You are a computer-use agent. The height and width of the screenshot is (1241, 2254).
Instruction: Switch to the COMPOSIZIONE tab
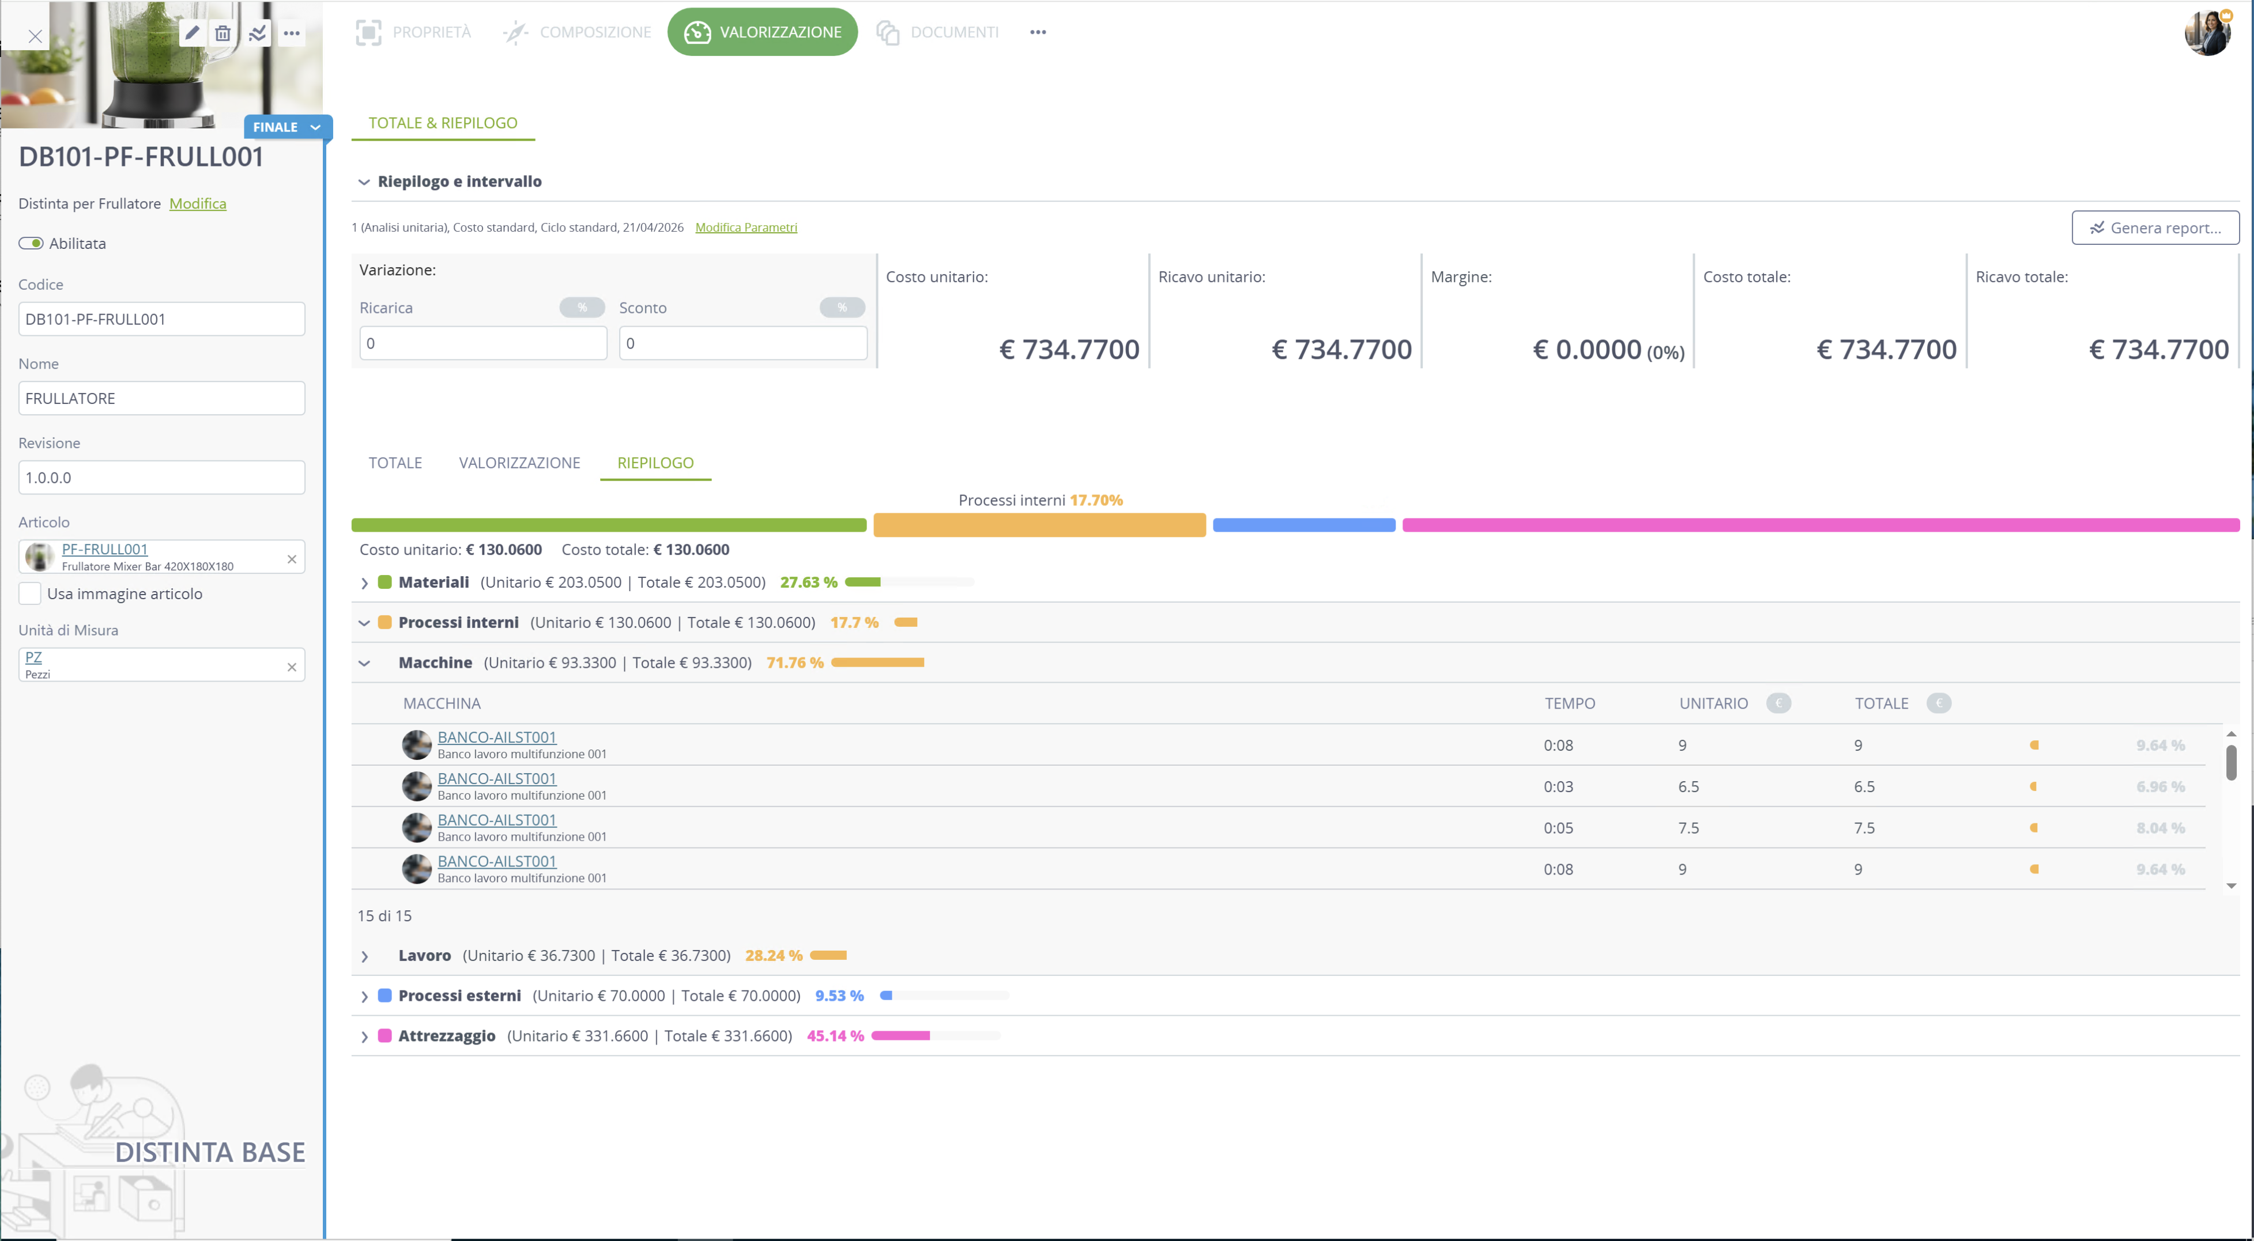tap(578, 32)
